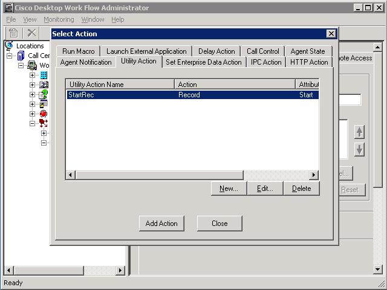Click the application icon in title bar

click(x=9, y=8)
